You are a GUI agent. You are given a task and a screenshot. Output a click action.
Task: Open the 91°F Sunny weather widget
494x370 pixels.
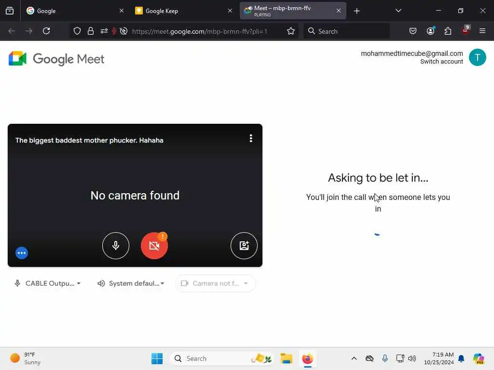click(x=25, y=358)
